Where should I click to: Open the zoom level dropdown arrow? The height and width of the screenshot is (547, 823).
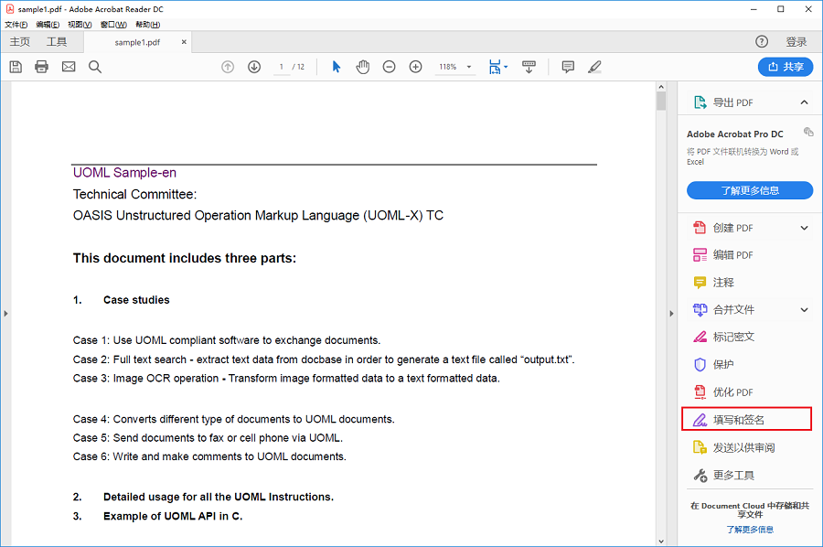coord(469,67)
